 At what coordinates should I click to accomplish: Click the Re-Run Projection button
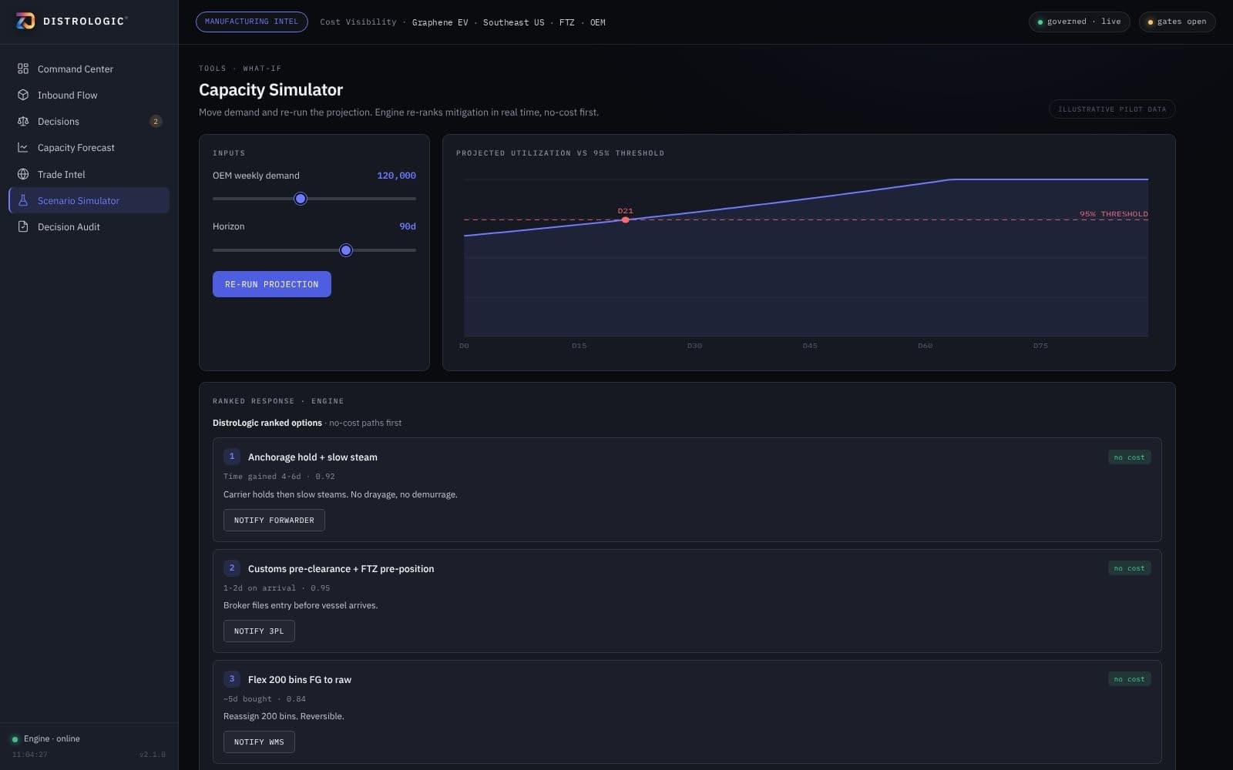272,284
